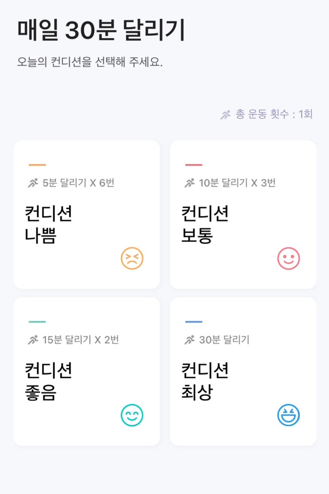Click runner icon next to 30분 달리기
329x494 pixels.
point(190,340)
